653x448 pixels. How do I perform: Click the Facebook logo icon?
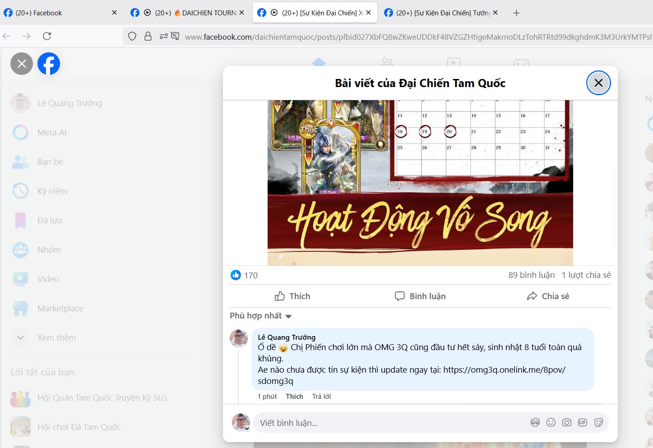click(x=49, y=64)
